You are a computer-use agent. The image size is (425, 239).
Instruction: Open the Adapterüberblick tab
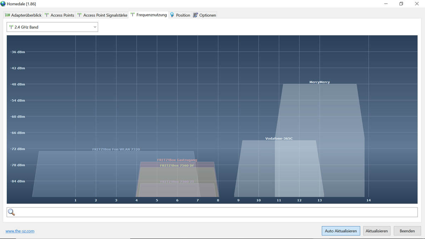(23, 15)
